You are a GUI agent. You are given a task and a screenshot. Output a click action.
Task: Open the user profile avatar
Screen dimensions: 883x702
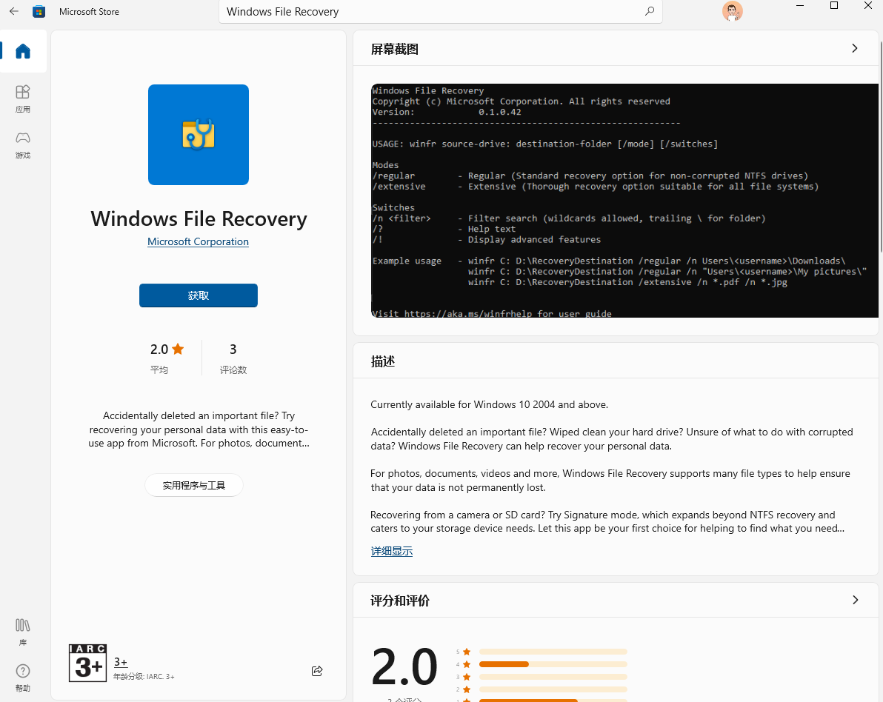pos(732,11)
